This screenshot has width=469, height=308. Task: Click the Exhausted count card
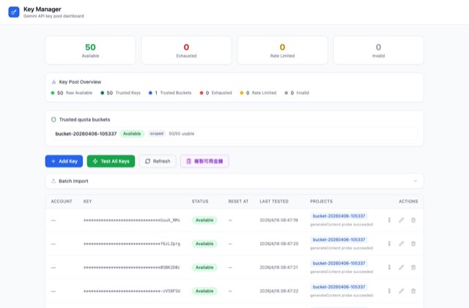(x=186, y=50)
